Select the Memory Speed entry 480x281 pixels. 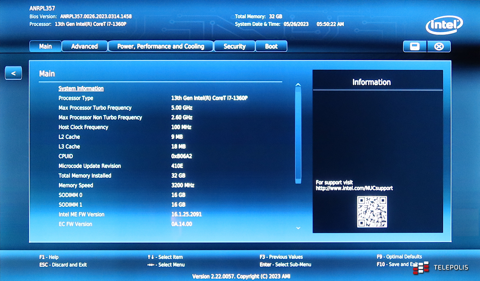point(76,185)
